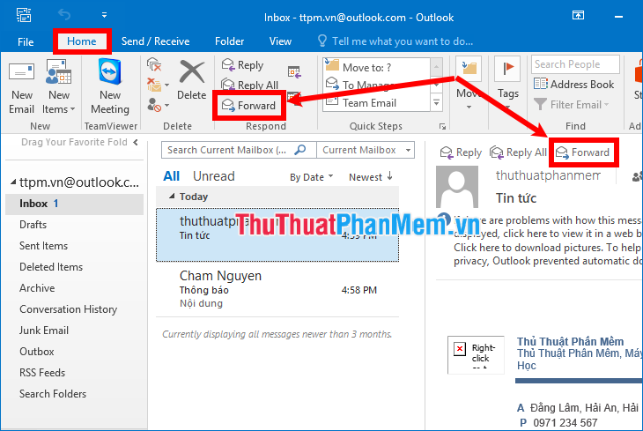Click Reply in the reading pane

461,152
